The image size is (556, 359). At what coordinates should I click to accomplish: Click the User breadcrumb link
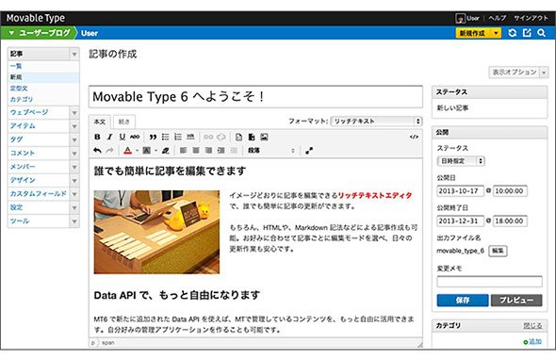(x=90, y=33)
